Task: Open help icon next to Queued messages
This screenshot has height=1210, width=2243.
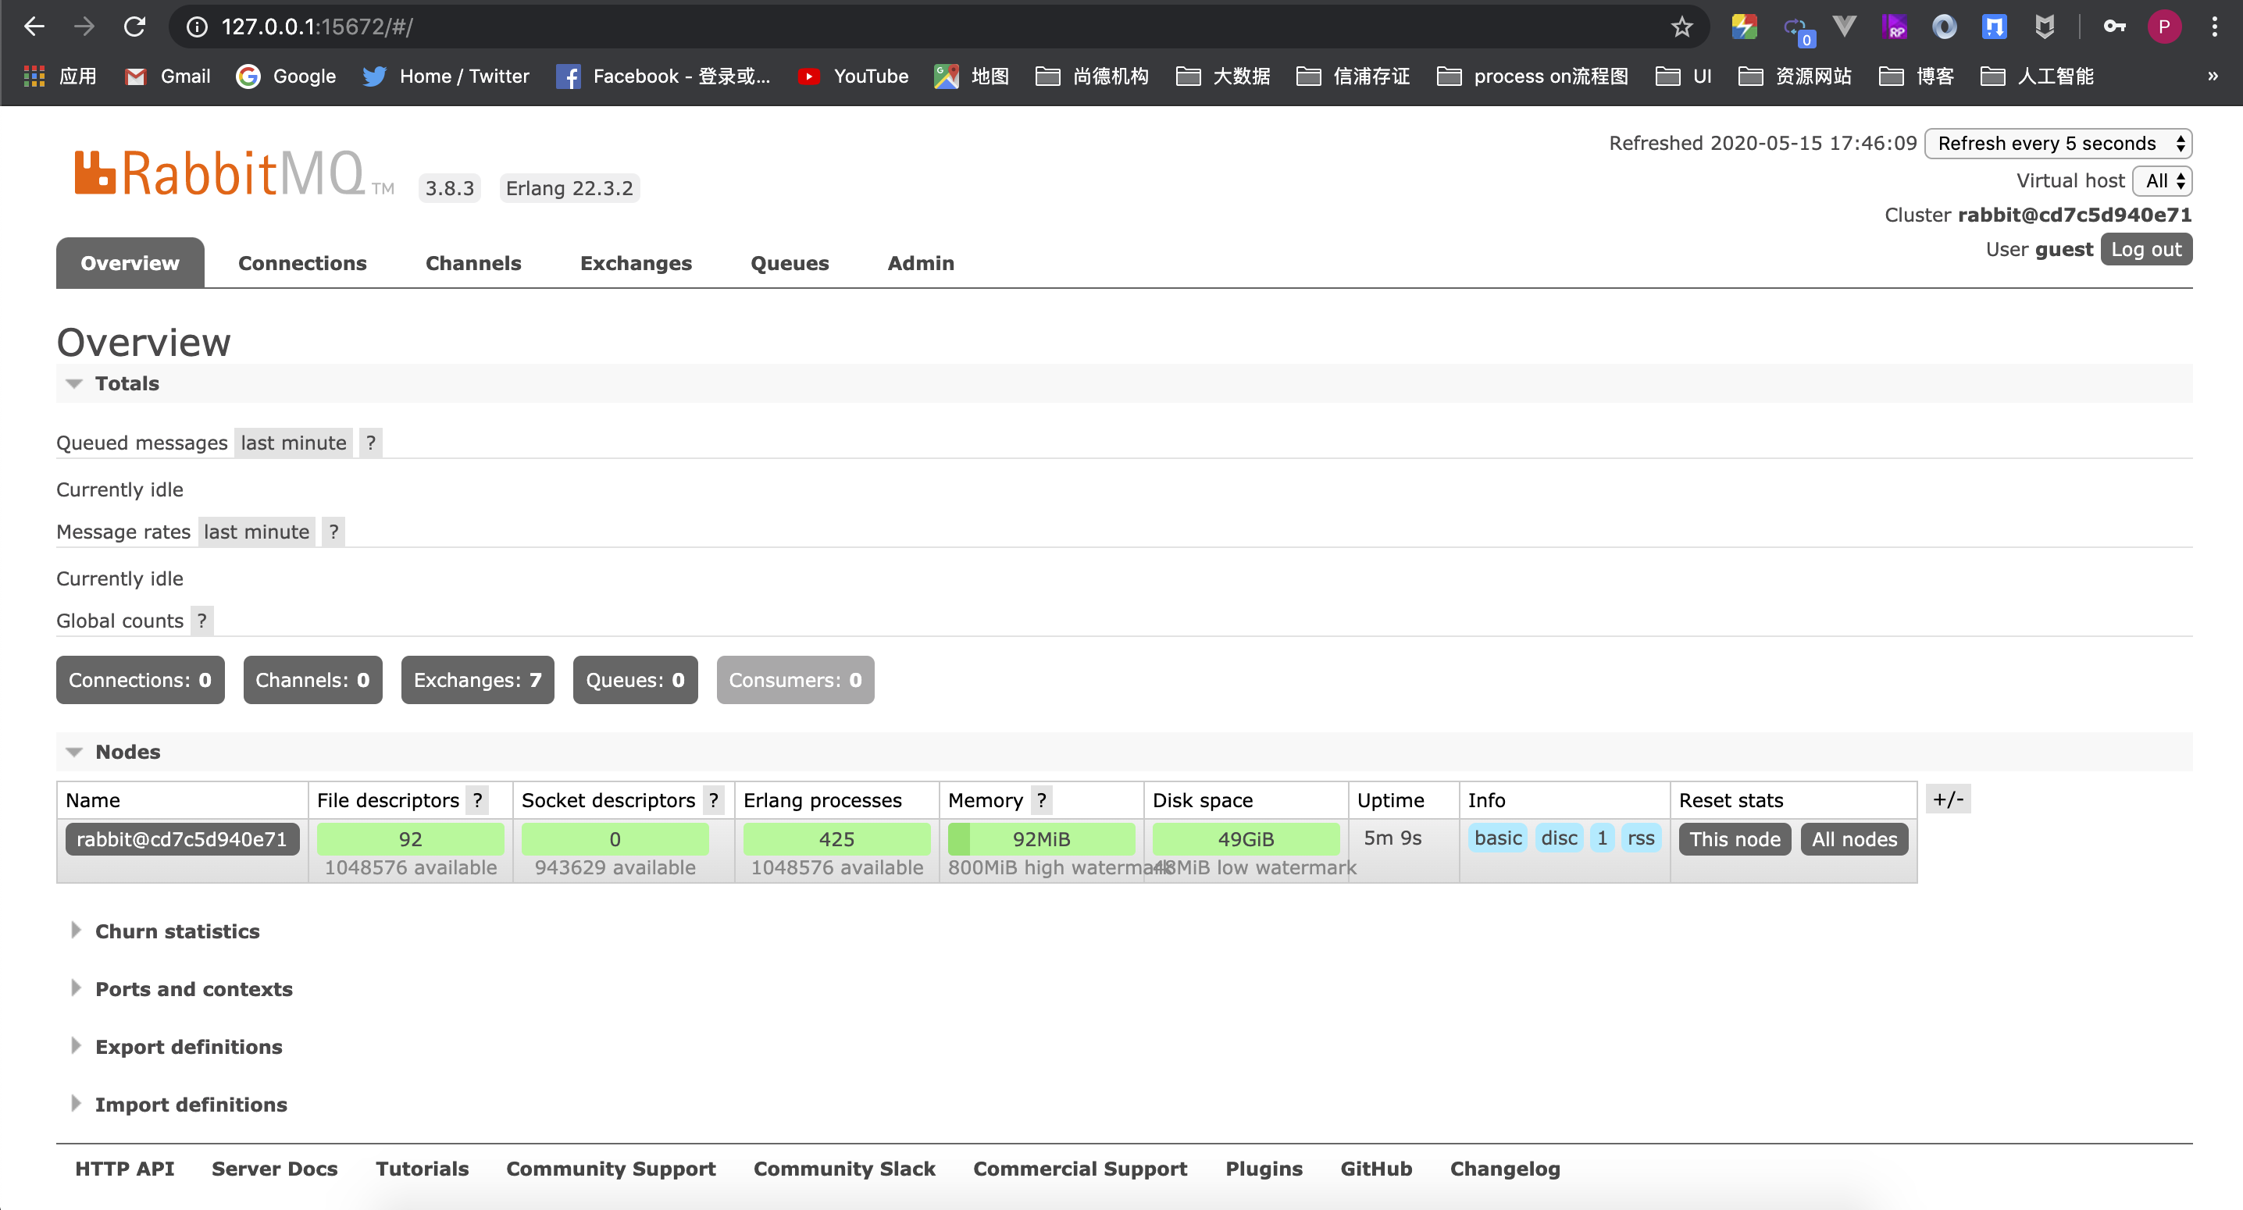Action: point(371,443)
